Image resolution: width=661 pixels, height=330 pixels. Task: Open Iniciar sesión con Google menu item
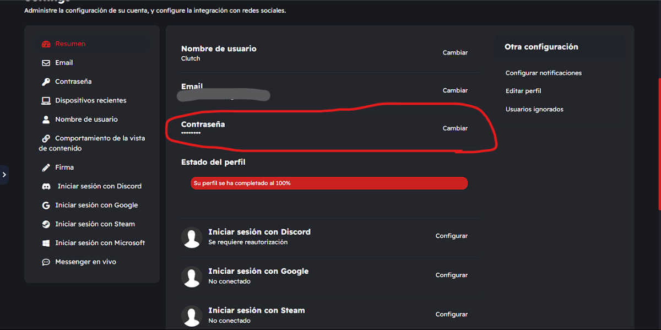[96, 205]
